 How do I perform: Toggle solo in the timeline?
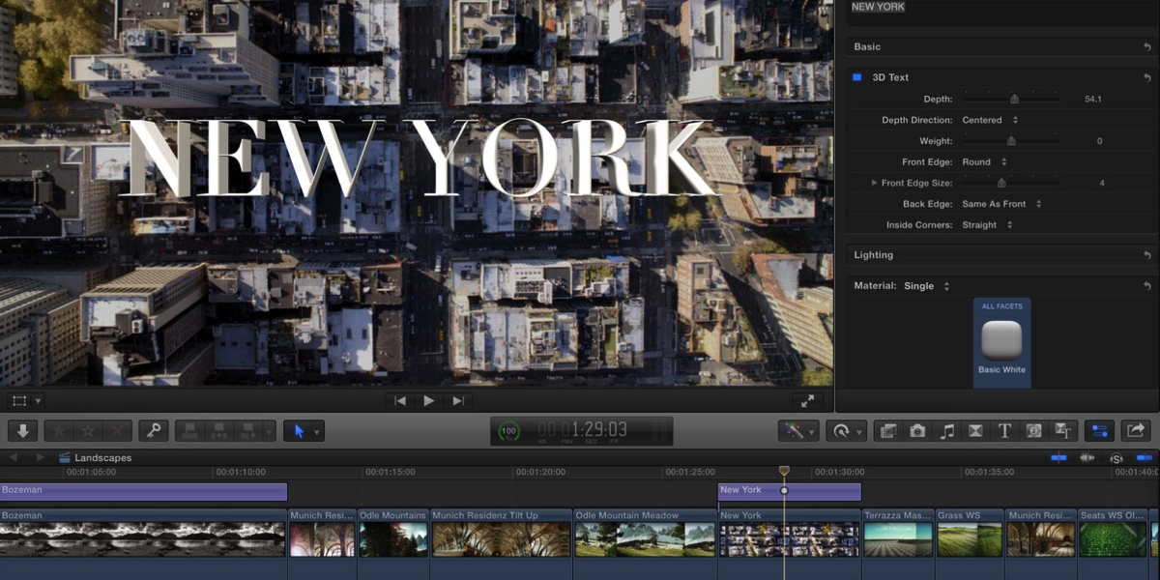pos(1116,458)
